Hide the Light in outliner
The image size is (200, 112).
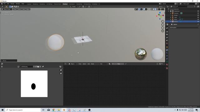198,17
